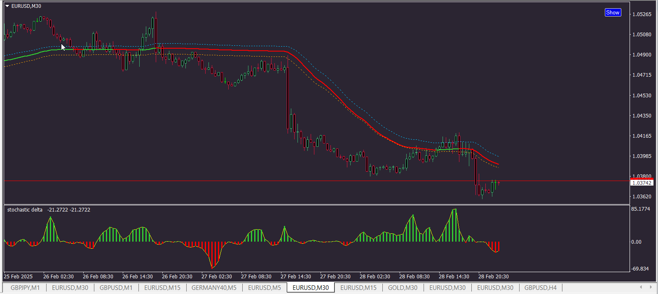Viewport: 658px width, 294px height.
Task: Click the current price label 1.03742
Action: (642, 183)
